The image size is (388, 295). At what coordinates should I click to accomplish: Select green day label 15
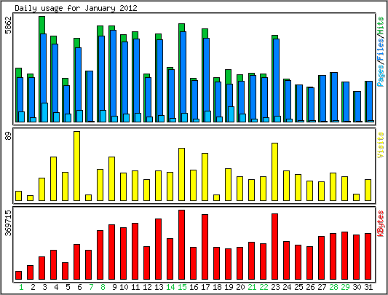[182, 287]
